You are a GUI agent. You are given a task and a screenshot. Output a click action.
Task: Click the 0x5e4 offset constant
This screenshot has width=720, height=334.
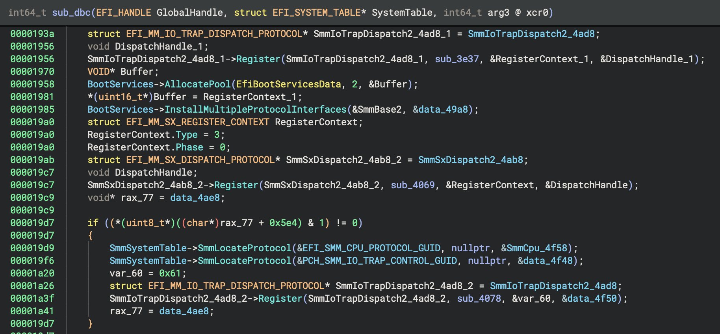tap(283, 223)
